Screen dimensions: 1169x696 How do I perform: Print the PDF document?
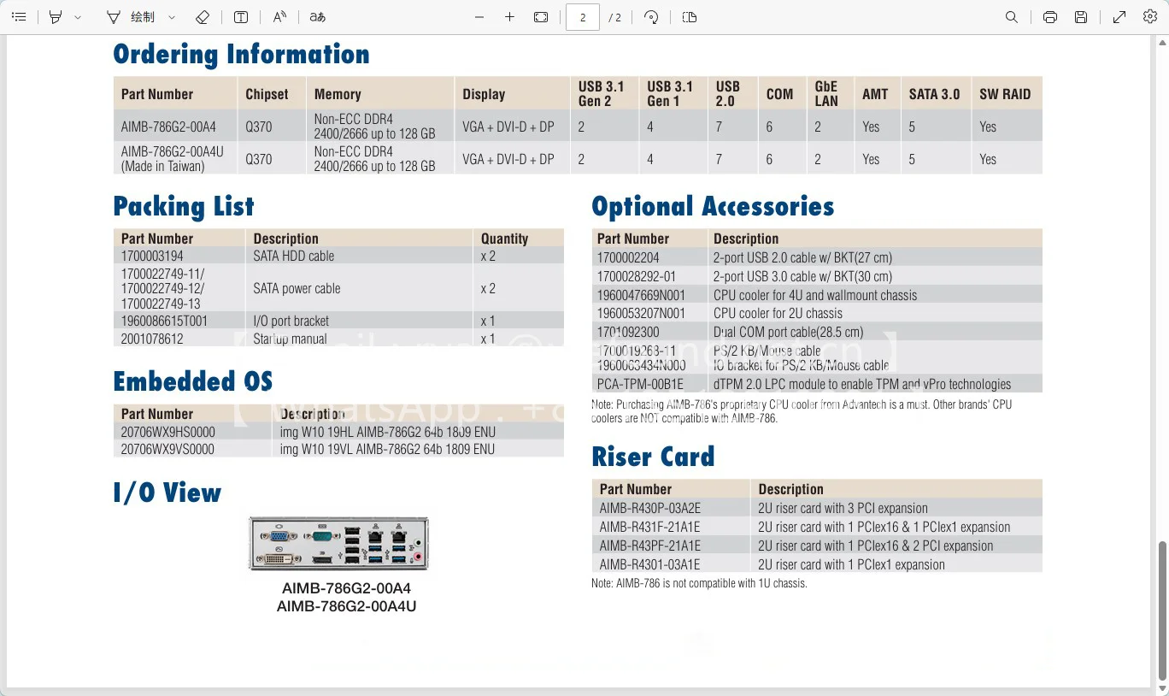click(x=1050, y=17)
